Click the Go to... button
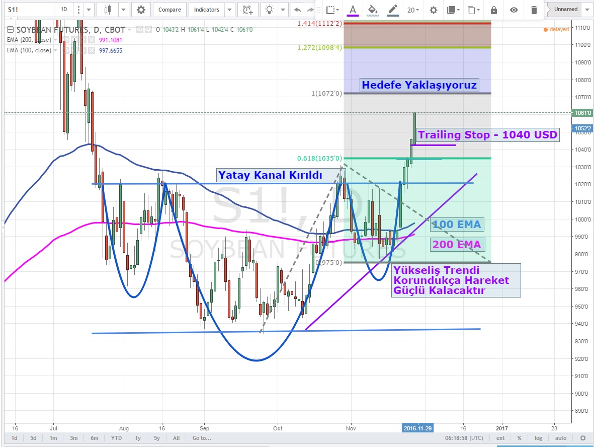The image size is (594, 447). [x=202, y=438]
